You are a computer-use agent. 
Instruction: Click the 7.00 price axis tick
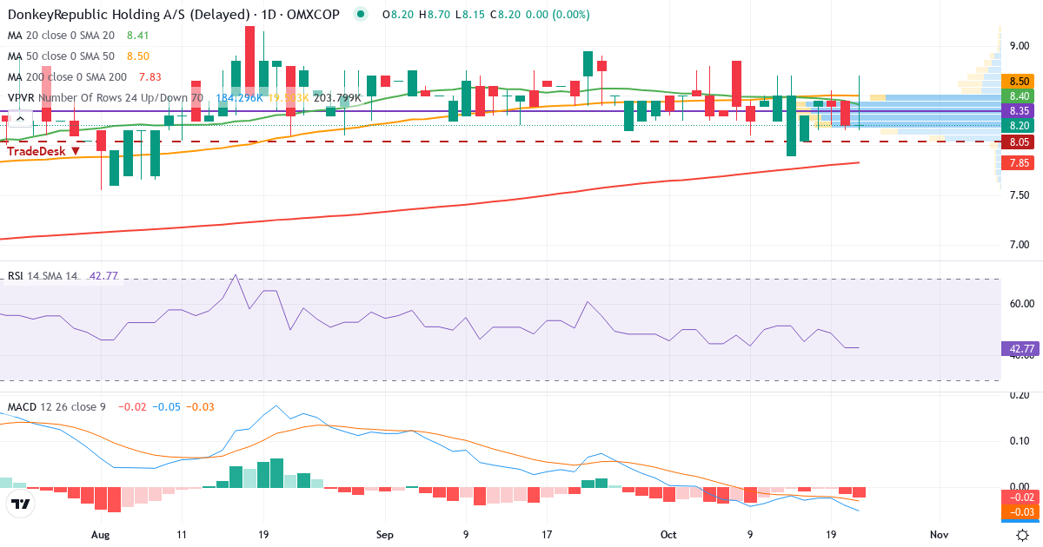click(x=1020, y=244)
